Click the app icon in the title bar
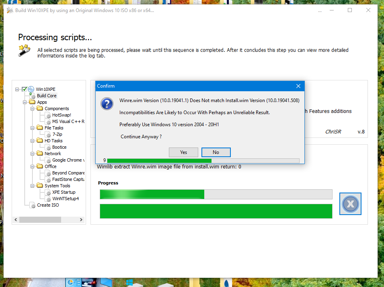The image size is (384, 287). 10,10
